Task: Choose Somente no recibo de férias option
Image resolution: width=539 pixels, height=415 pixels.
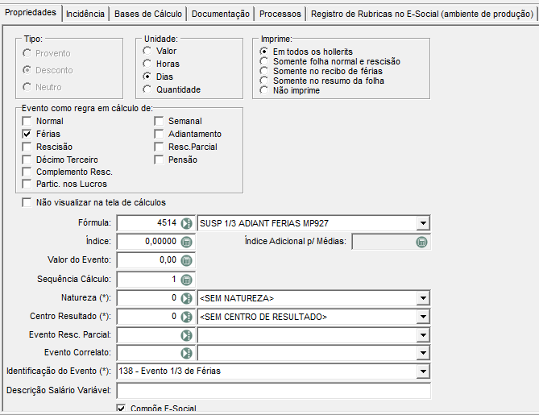Action: point(264,71)
